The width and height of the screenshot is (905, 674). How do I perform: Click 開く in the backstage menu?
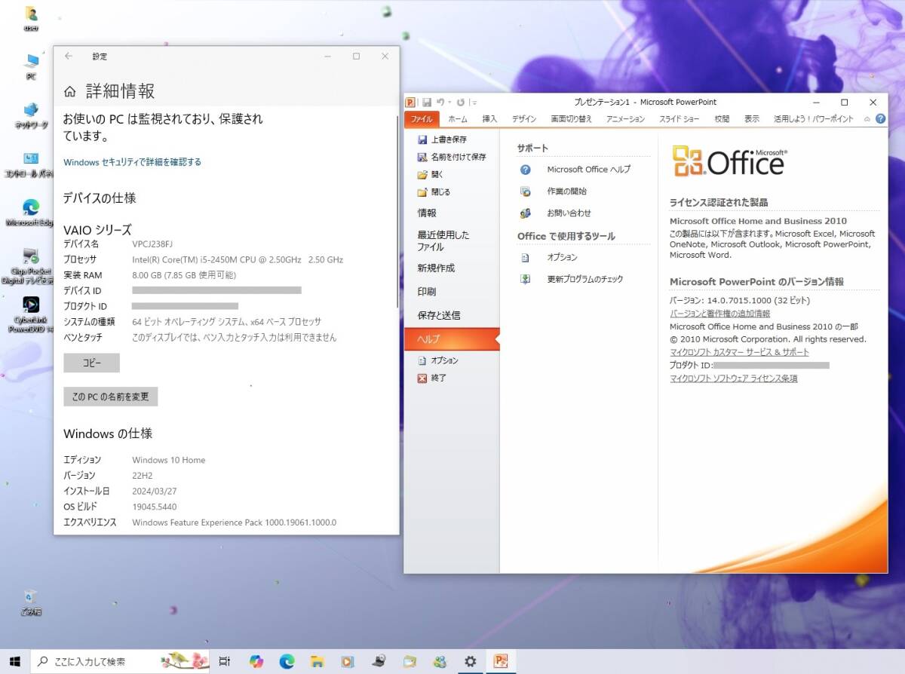(x=431, y=174)
